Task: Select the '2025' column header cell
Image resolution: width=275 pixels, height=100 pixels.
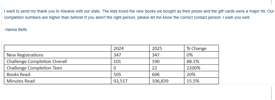Action: (167, 48)
